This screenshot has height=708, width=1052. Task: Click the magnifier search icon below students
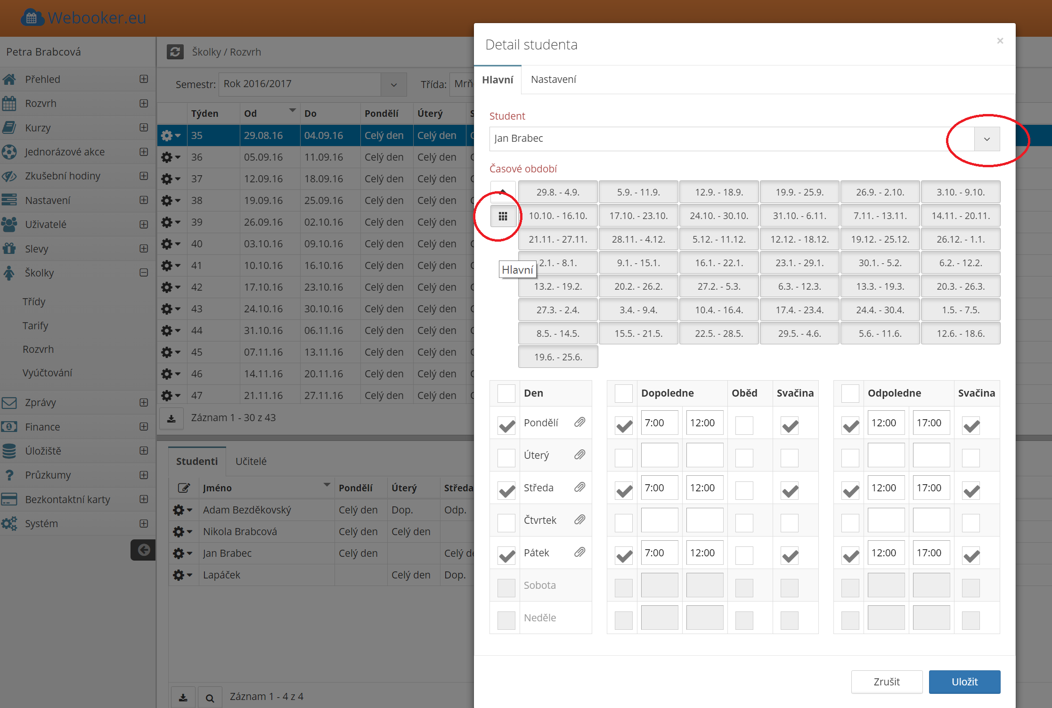(210, 698)
